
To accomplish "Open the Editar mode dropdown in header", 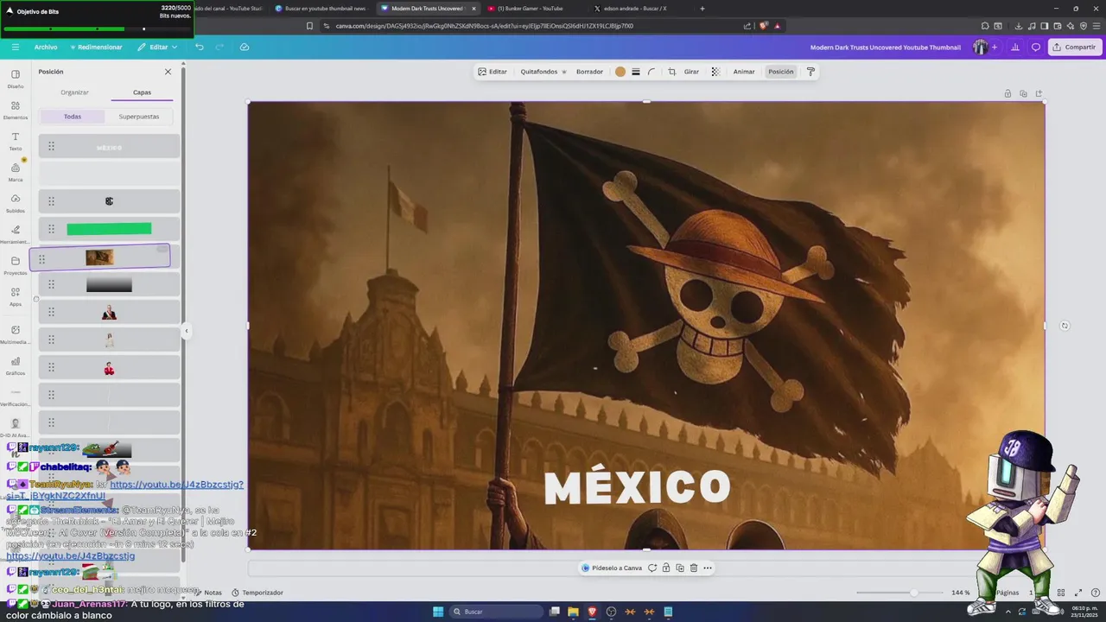I will (157, 47).
